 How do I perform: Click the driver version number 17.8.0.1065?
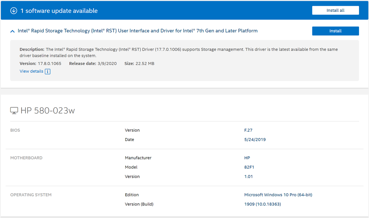click(49, 63)
